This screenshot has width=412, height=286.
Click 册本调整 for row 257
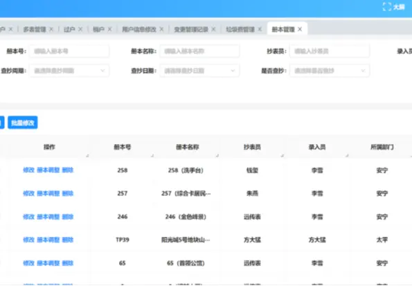coord(48,193)
